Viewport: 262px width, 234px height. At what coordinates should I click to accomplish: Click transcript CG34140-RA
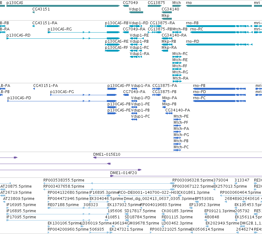click(x=174, y=35)
